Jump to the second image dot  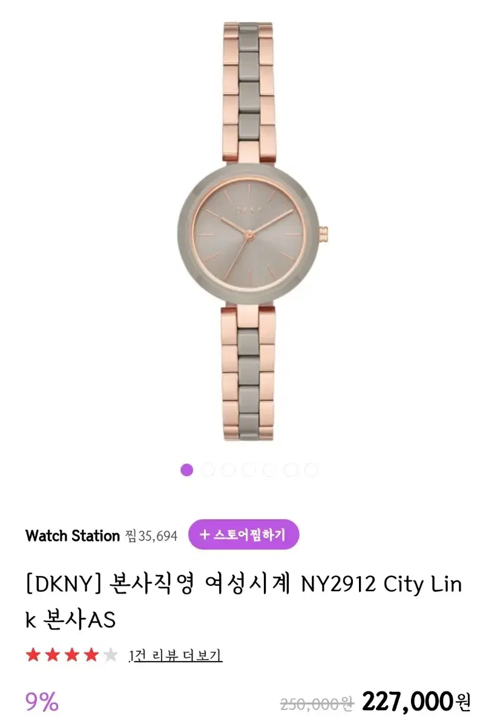tap(208, 470)
